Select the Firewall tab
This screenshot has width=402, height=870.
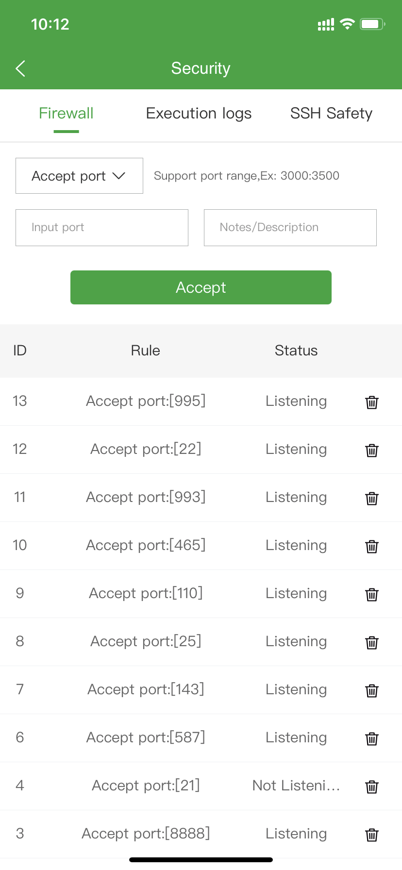(66, 114)
